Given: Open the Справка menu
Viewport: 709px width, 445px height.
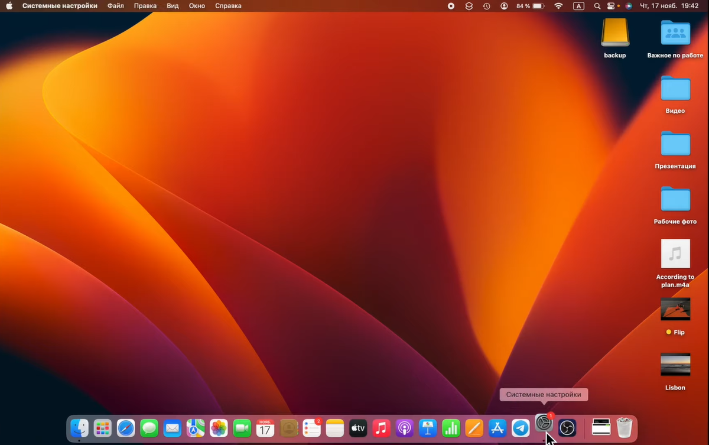Looking at the screenshot, I should point(228,6).
